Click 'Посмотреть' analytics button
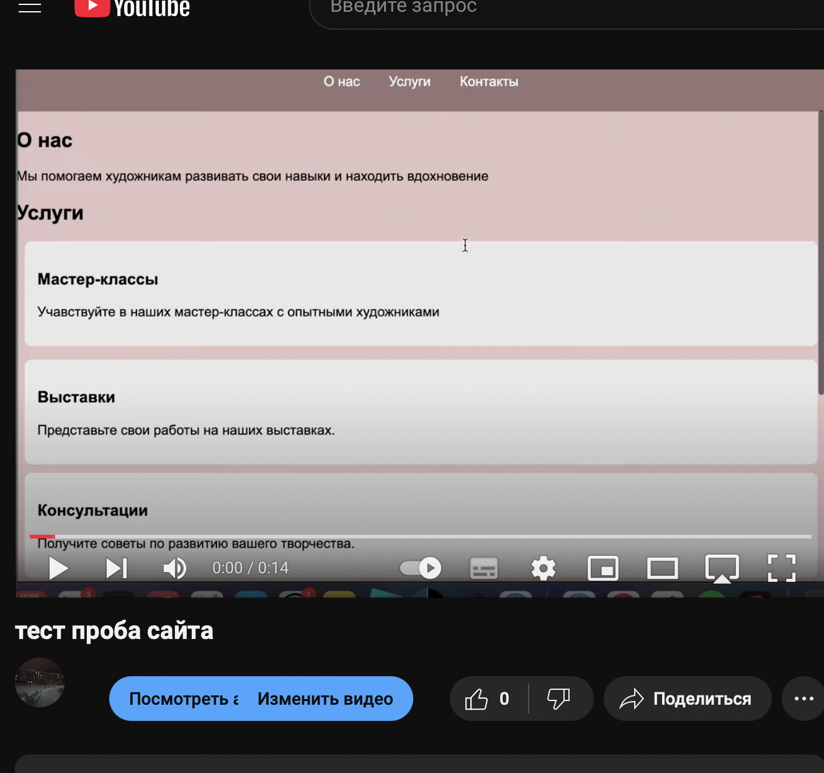 [184, 699]
